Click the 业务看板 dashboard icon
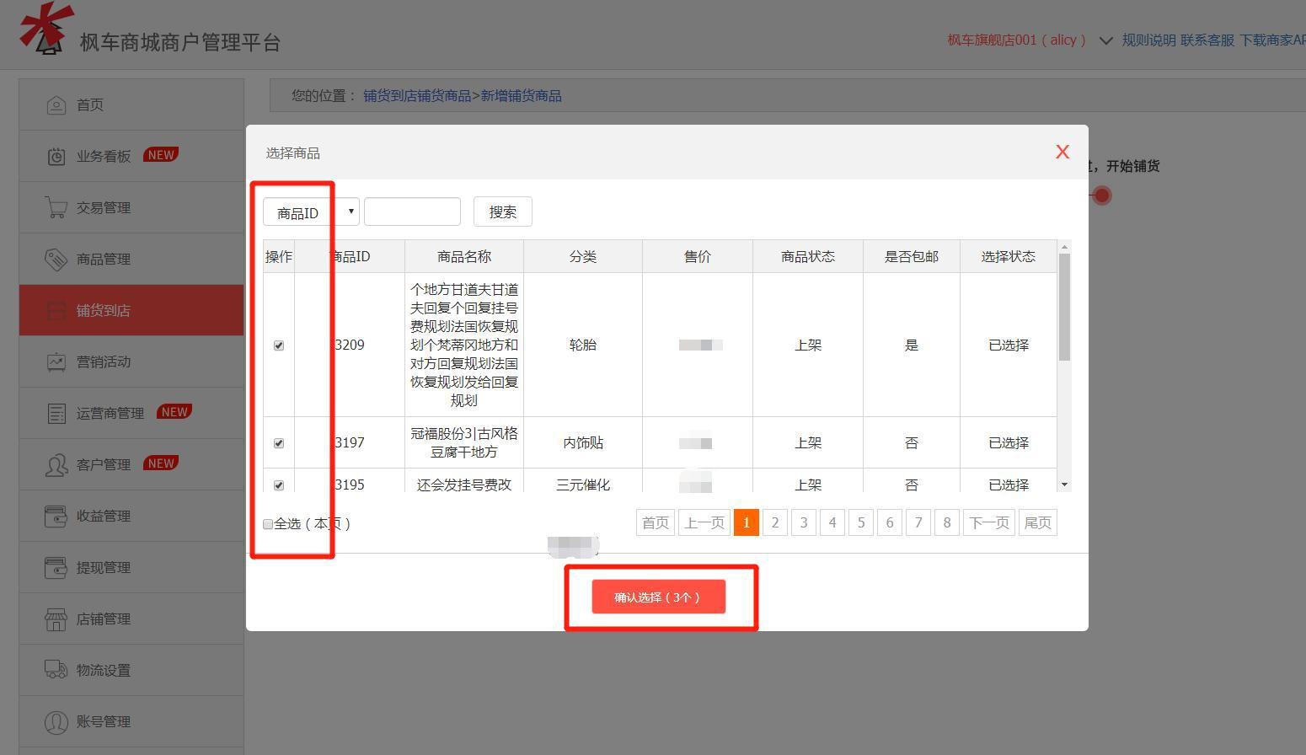Image resolution: width=1306 pixels, height=755 pixels. [56, 157]
